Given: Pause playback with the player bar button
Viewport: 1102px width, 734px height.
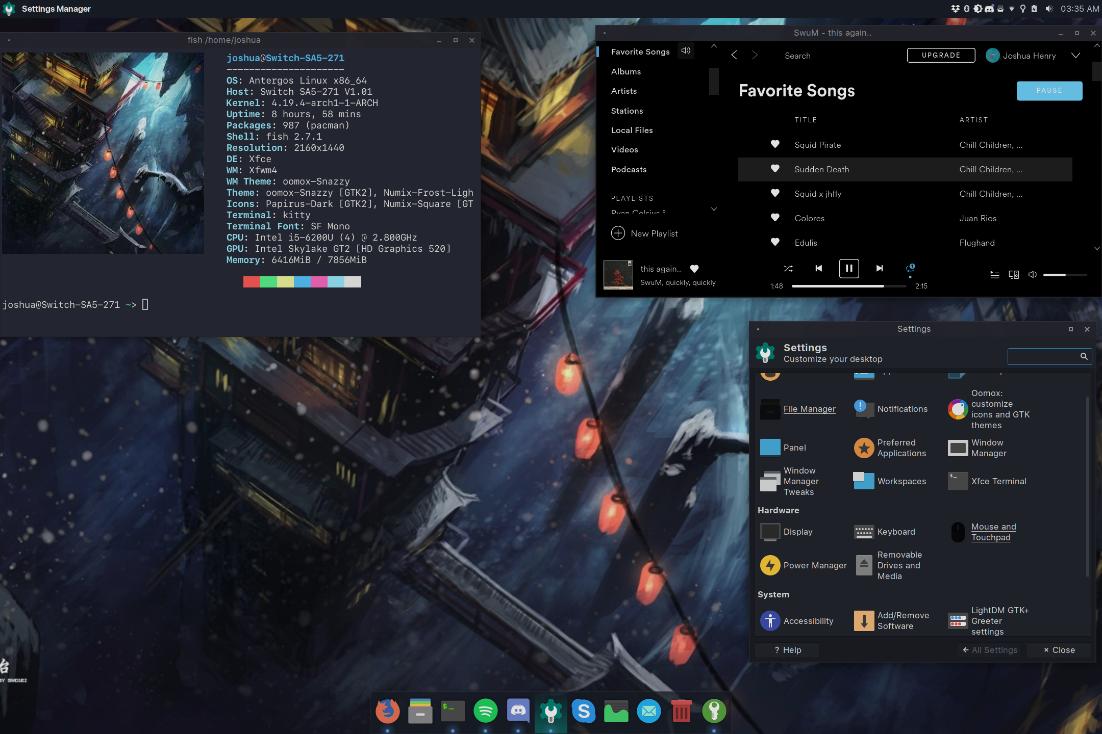Looking at the screenshot, I should coord(849,268).
